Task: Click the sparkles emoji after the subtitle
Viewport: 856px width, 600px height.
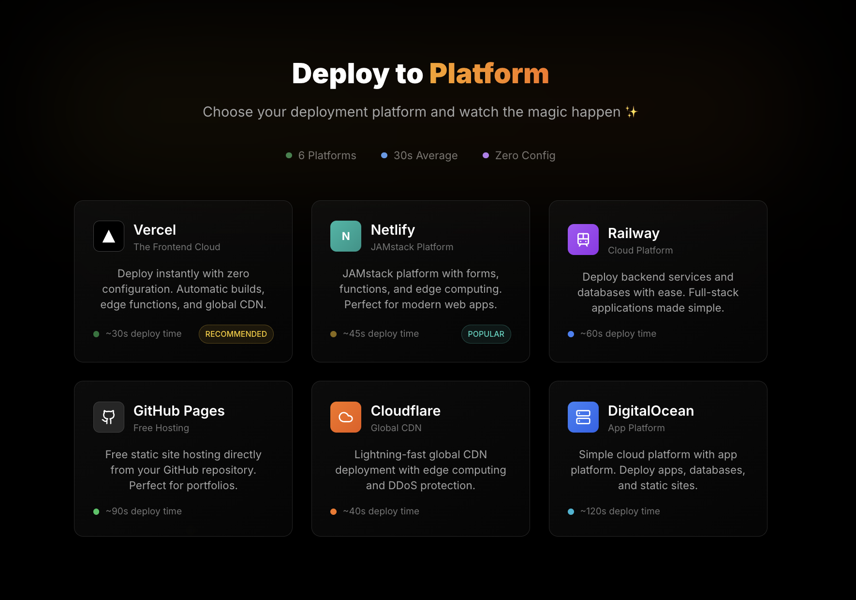Action: pos(632,112)
